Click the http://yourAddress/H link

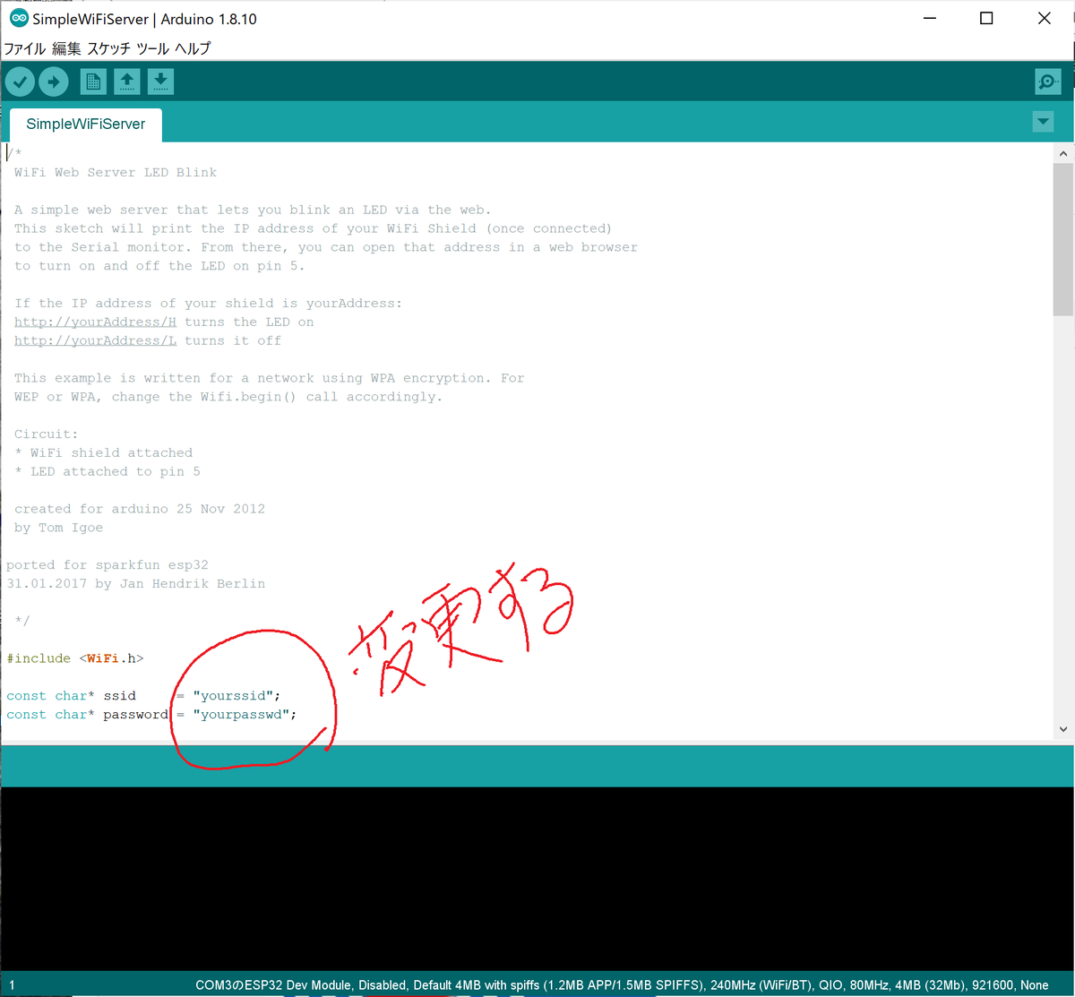click(x=94, y=321)
